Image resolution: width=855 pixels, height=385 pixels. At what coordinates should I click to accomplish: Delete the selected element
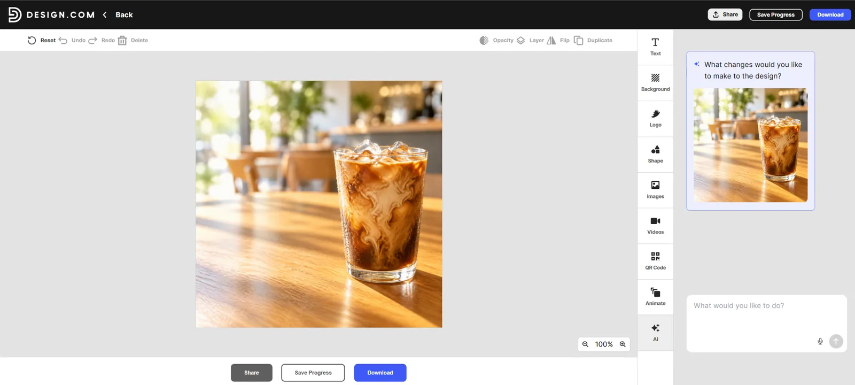(133, 40)
